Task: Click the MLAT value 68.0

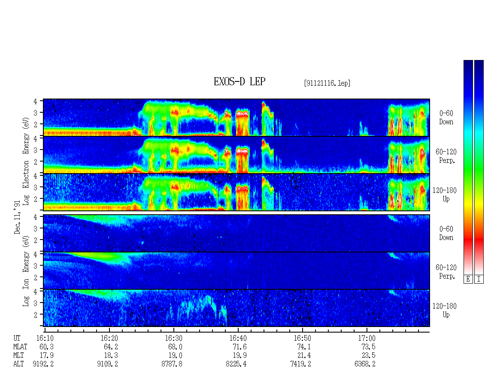Action: (175, 347)
